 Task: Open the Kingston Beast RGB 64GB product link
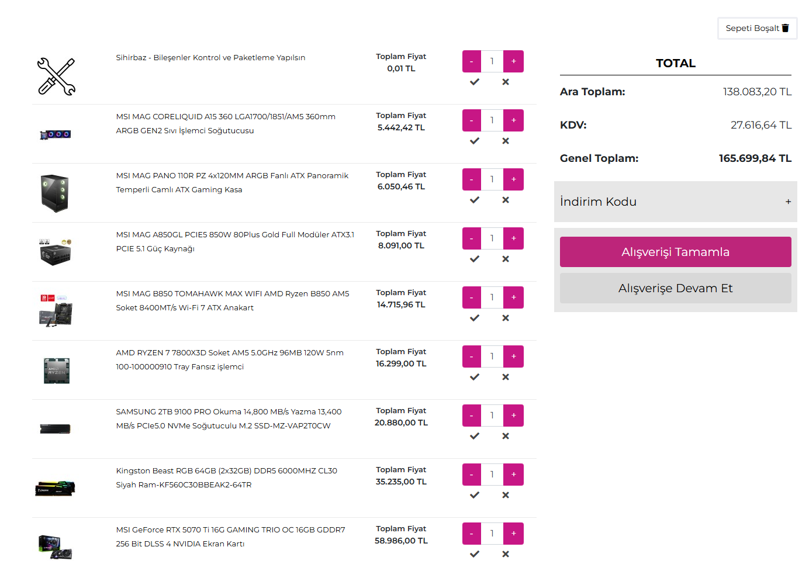point(226,477)
